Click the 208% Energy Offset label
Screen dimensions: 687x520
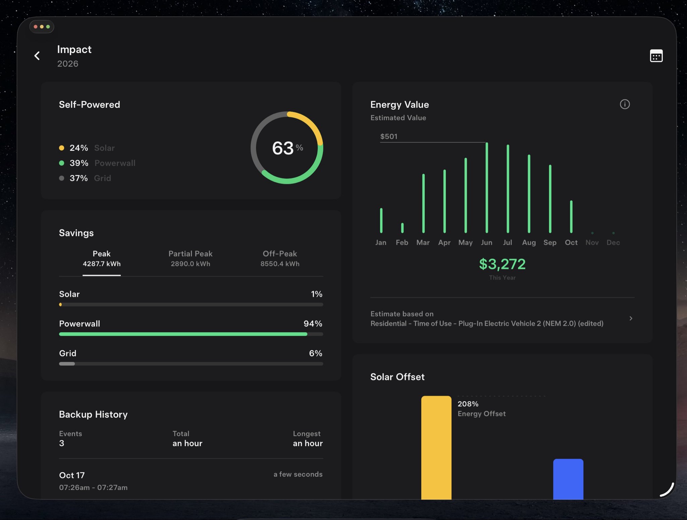tap(481, 409)
